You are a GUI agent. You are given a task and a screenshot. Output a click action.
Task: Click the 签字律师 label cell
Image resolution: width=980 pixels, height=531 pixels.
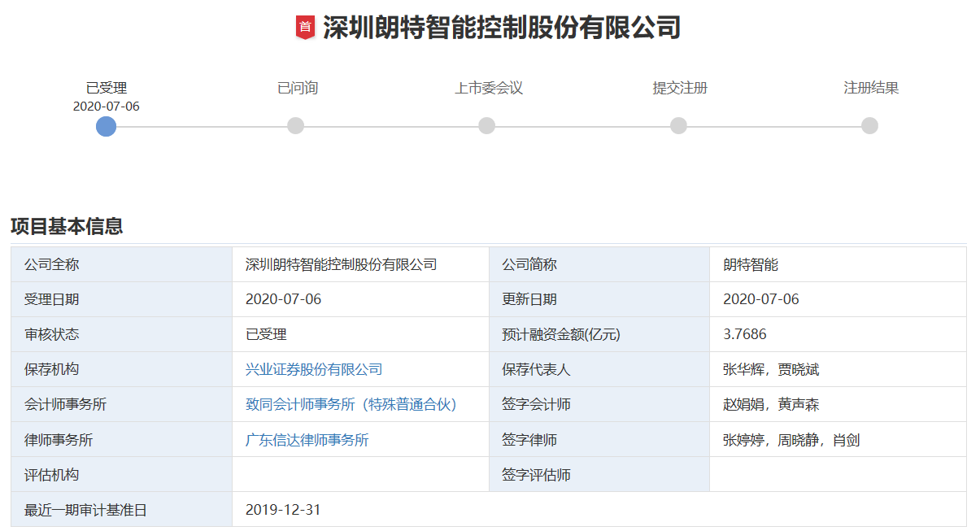click(x=599, y=440)
